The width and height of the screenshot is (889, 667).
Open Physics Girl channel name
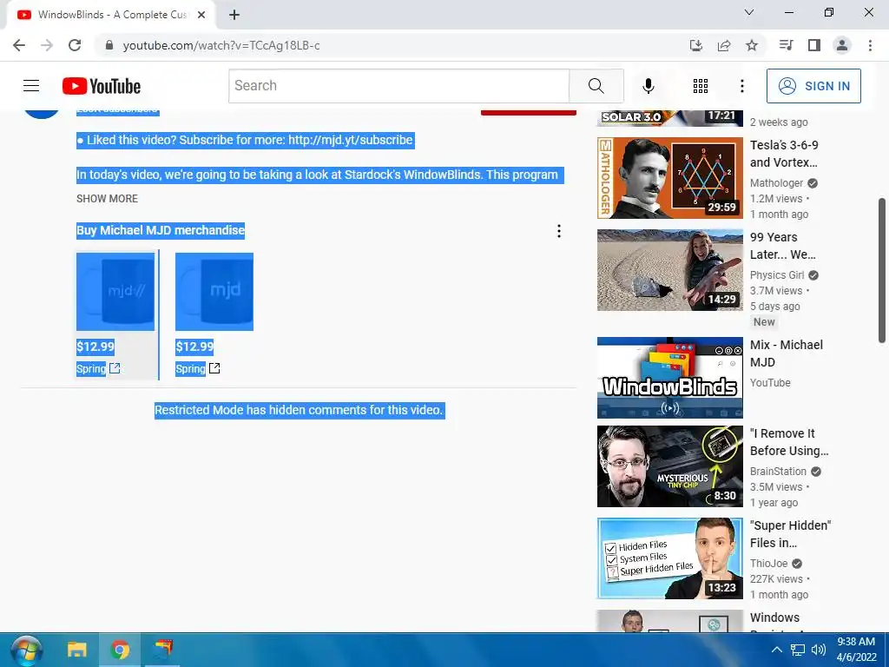coord(777,275)
